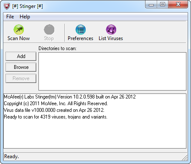Click the McAfee shield icon in title bar
Viewport: 191px width, 164px height.
coord(7,6)
